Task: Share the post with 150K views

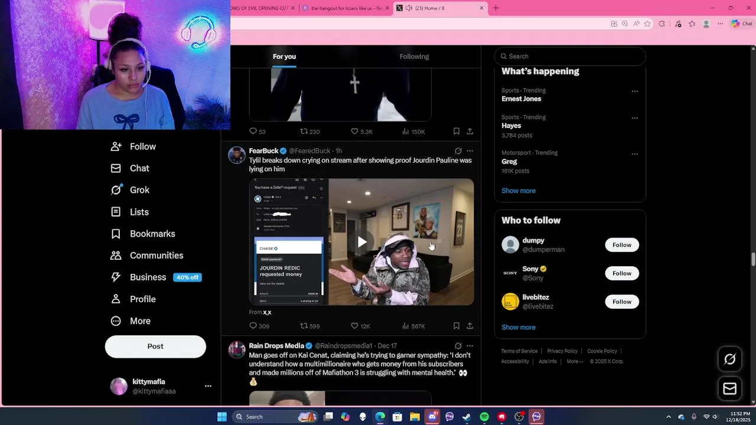Action: coord(470,131)
